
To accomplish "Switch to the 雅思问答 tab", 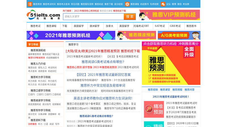I will click(x=190, y=90).
